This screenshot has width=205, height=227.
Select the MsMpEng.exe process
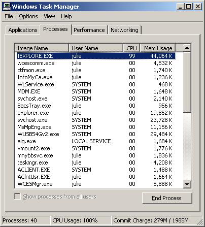coord(96,127)
